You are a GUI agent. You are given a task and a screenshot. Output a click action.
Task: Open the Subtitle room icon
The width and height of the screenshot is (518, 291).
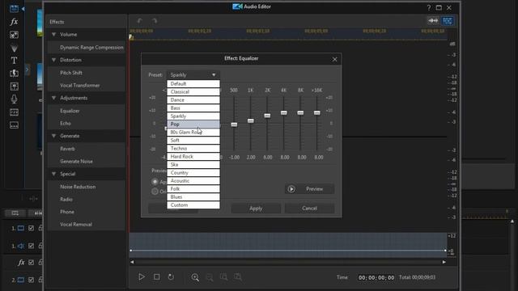(14, 125)
